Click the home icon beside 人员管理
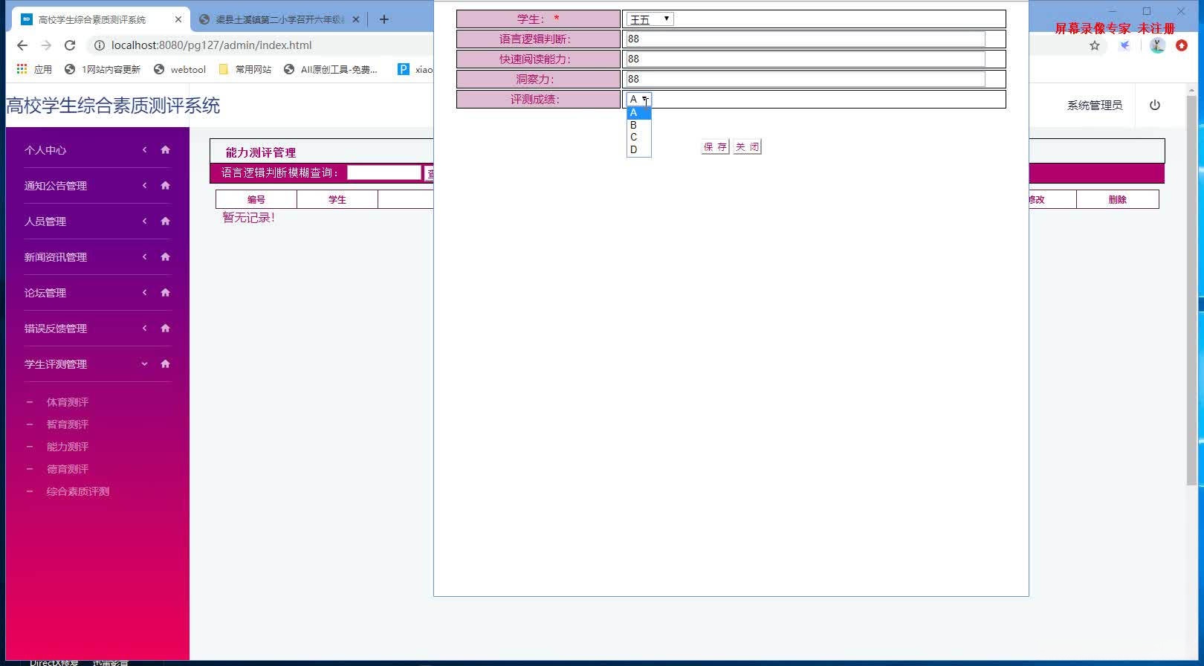Screen dimensions: 1204x666 coord(166,221)
